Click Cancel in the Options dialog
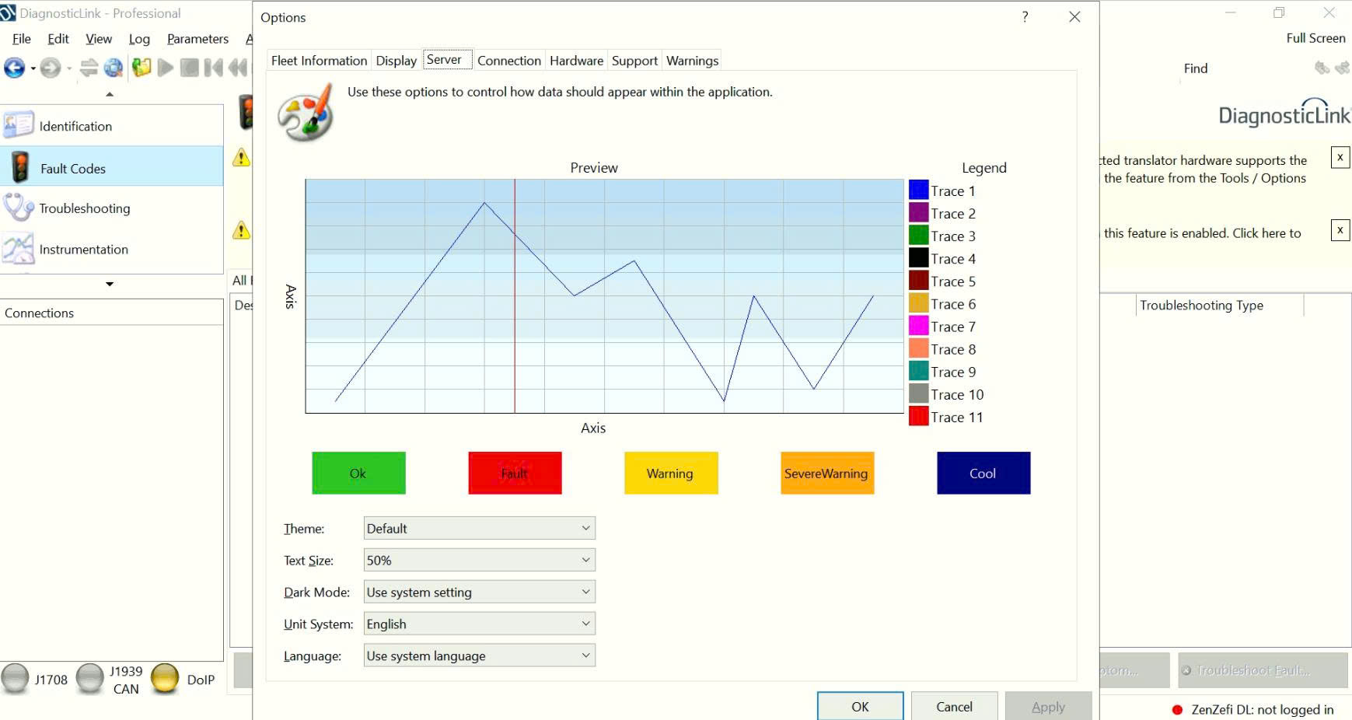 [x=954, y=707]
